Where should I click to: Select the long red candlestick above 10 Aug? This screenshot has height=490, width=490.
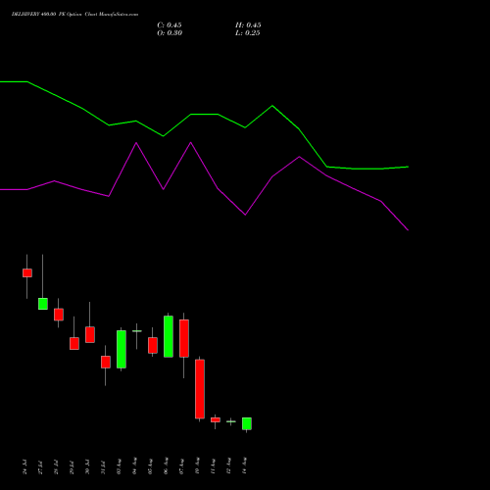pyautogui.click(x=200, y=389)
